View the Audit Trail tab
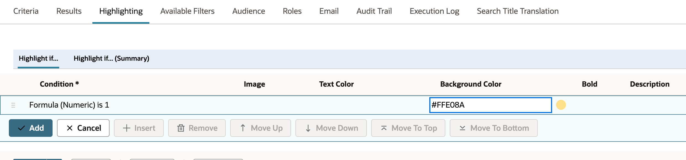Image resolution: width=686 pixels, height=160 pixels. coord(374,11)
